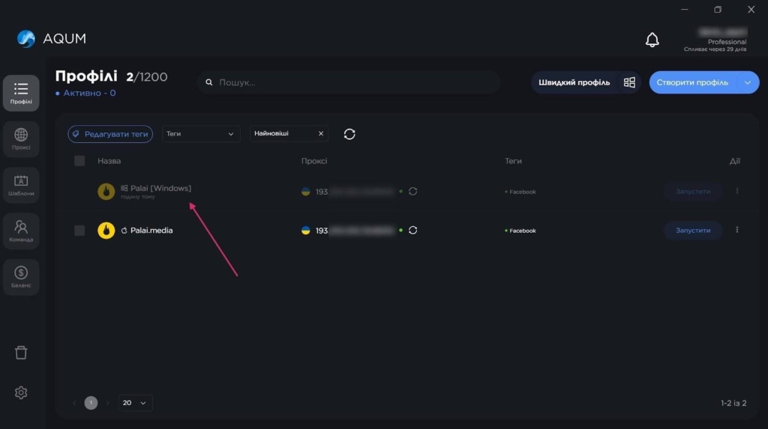The height and width of the screenshot is (429, 768).
Task: Click the Редагувати теги button
Action: (x=110, y=134)
